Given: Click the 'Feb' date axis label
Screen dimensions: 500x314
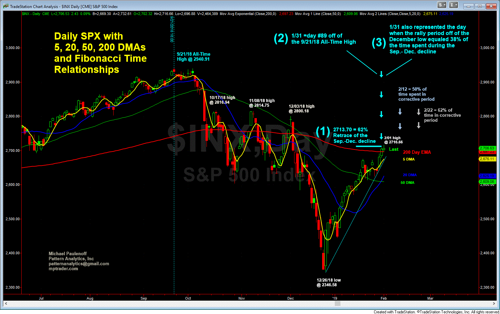Looking at the screenshot, I should point(384,298).
